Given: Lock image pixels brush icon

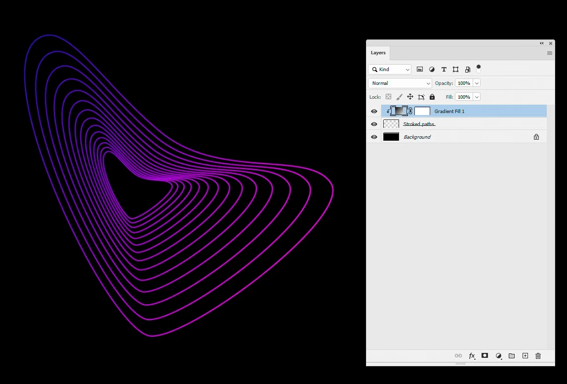Looking at the screenshot, I should coord(399,97).
